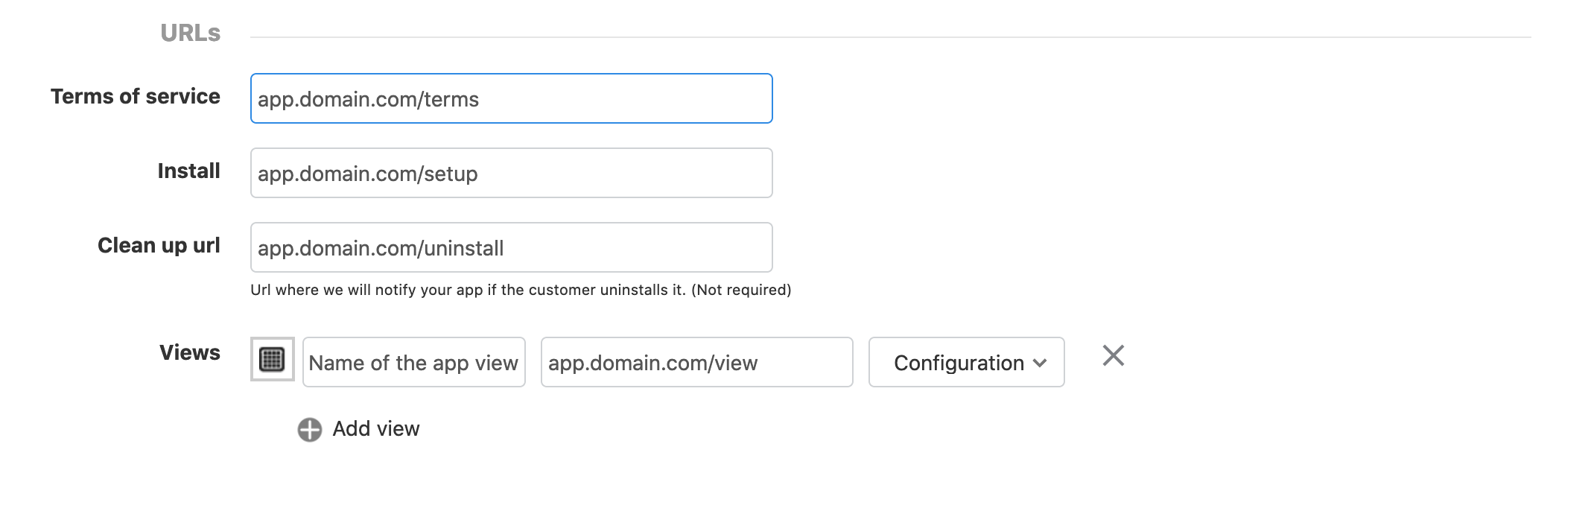Select the Clean up url input
1588x514 pixels.
[x=511, y=247]
